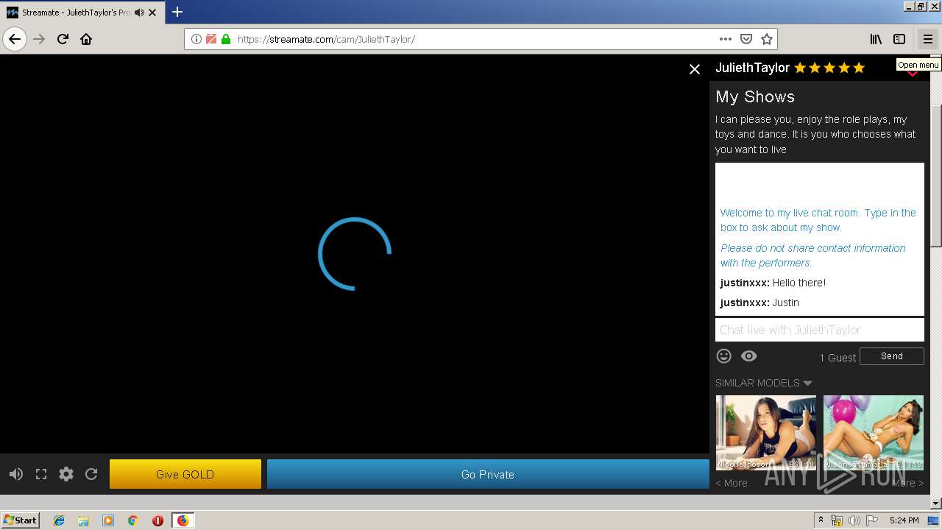Screen dimensions: 942x530
Task: Launch Google Chrome from the taskbar
Action: click(x=132, y=520)
